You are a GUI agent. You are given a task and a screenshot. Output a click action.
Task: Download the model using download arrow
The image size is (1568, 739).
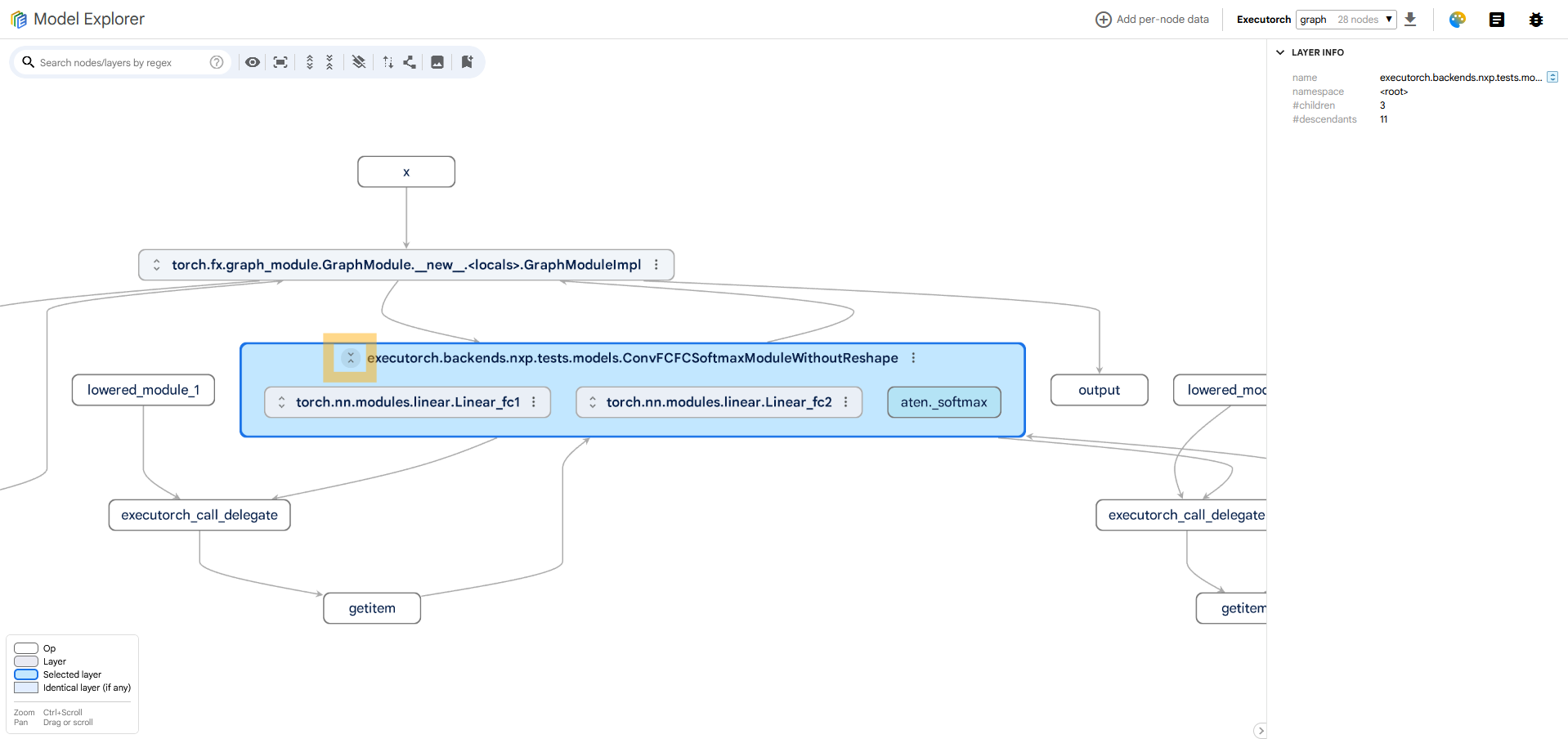pos(1410,20)
